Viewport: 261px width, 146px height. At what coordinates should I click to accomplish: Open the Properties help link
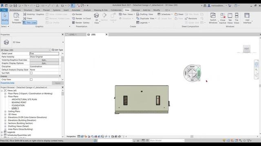[7, 83]
